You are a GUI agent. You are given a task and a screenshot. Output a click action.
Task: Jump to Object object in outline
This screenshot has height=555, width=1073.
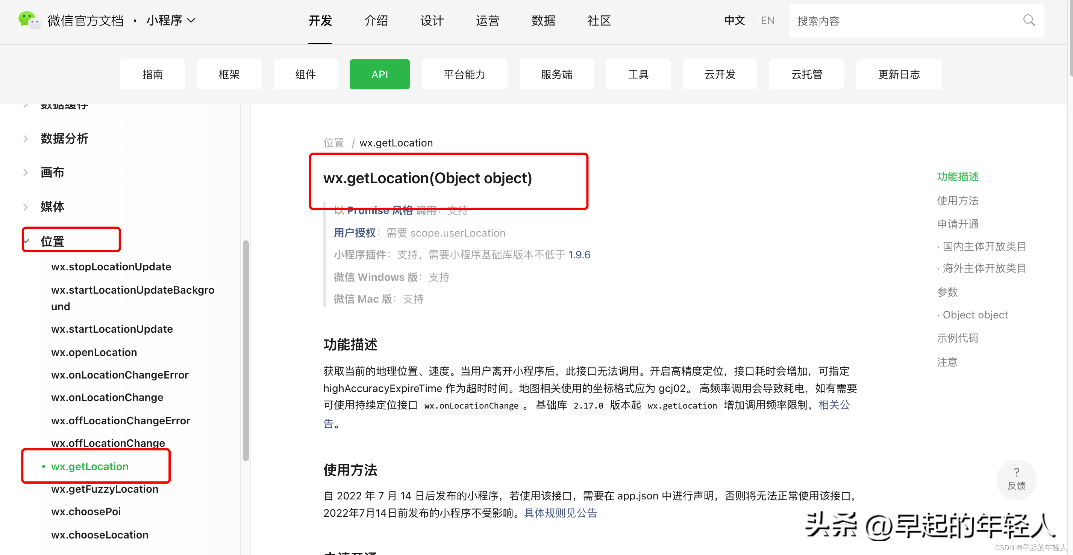975,315
